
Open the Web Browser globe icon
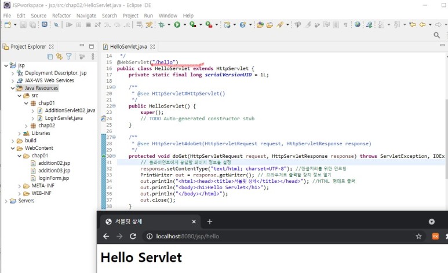point(358,24)
